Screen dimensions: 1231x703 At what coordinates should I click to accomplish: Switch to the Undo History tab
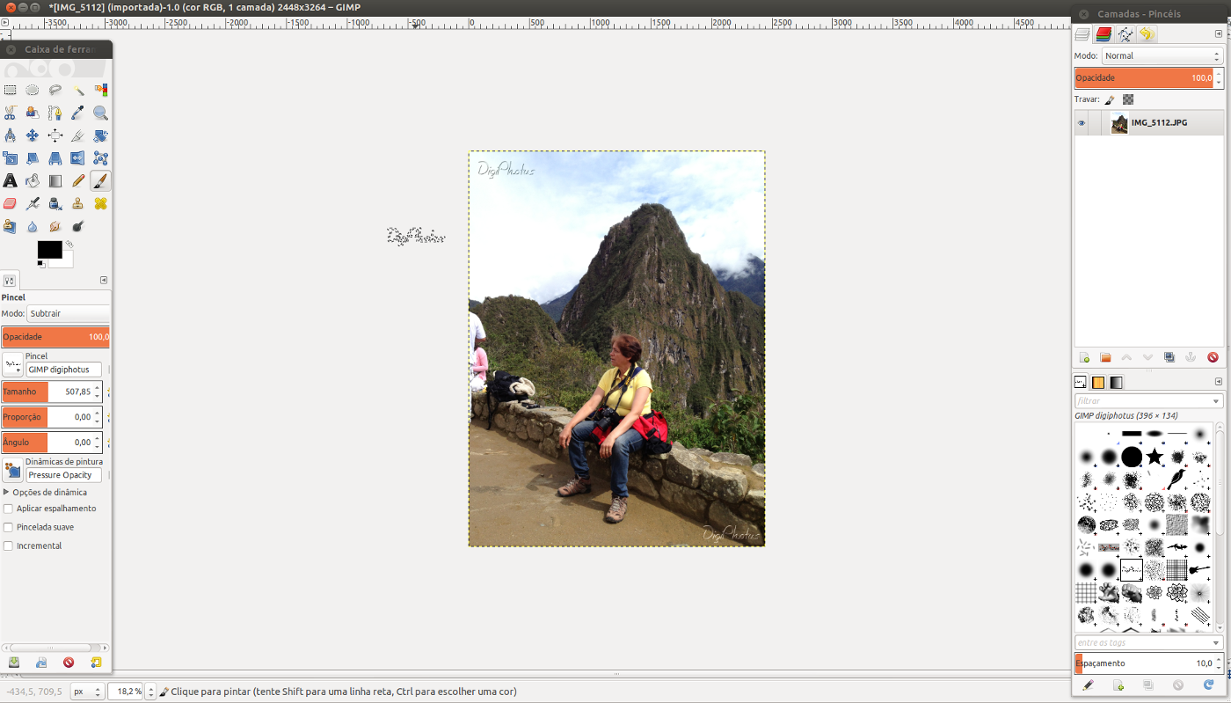pos(1146,34)
